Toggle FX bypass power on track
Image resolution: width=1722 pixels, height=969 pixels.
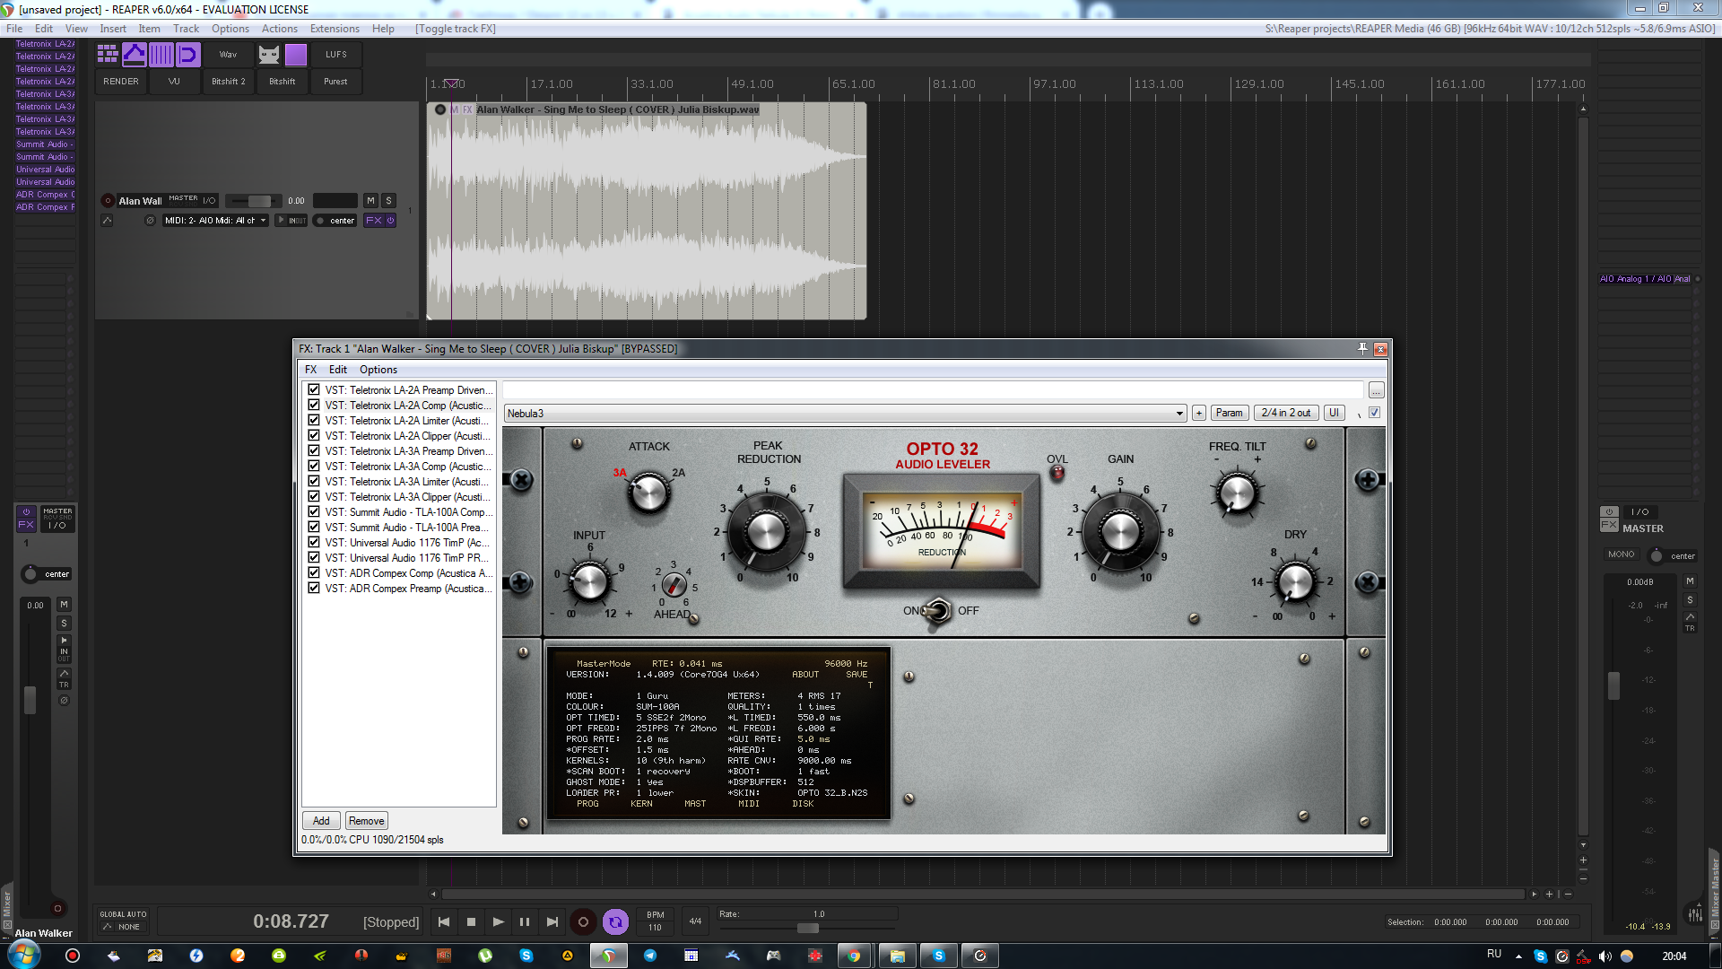click(x=390, y=221)
